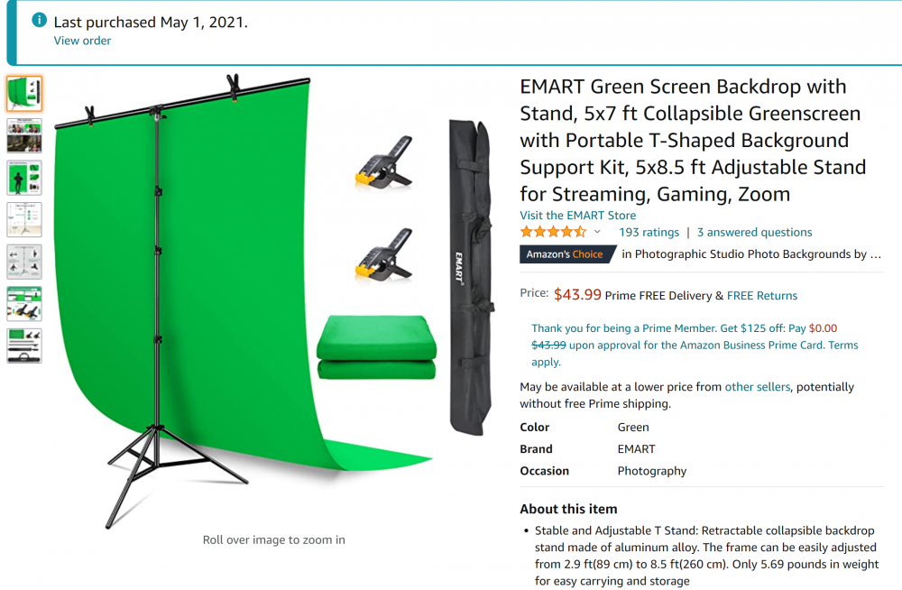
Task: Click the other sellers link
Action: click(x=758, y=386)
